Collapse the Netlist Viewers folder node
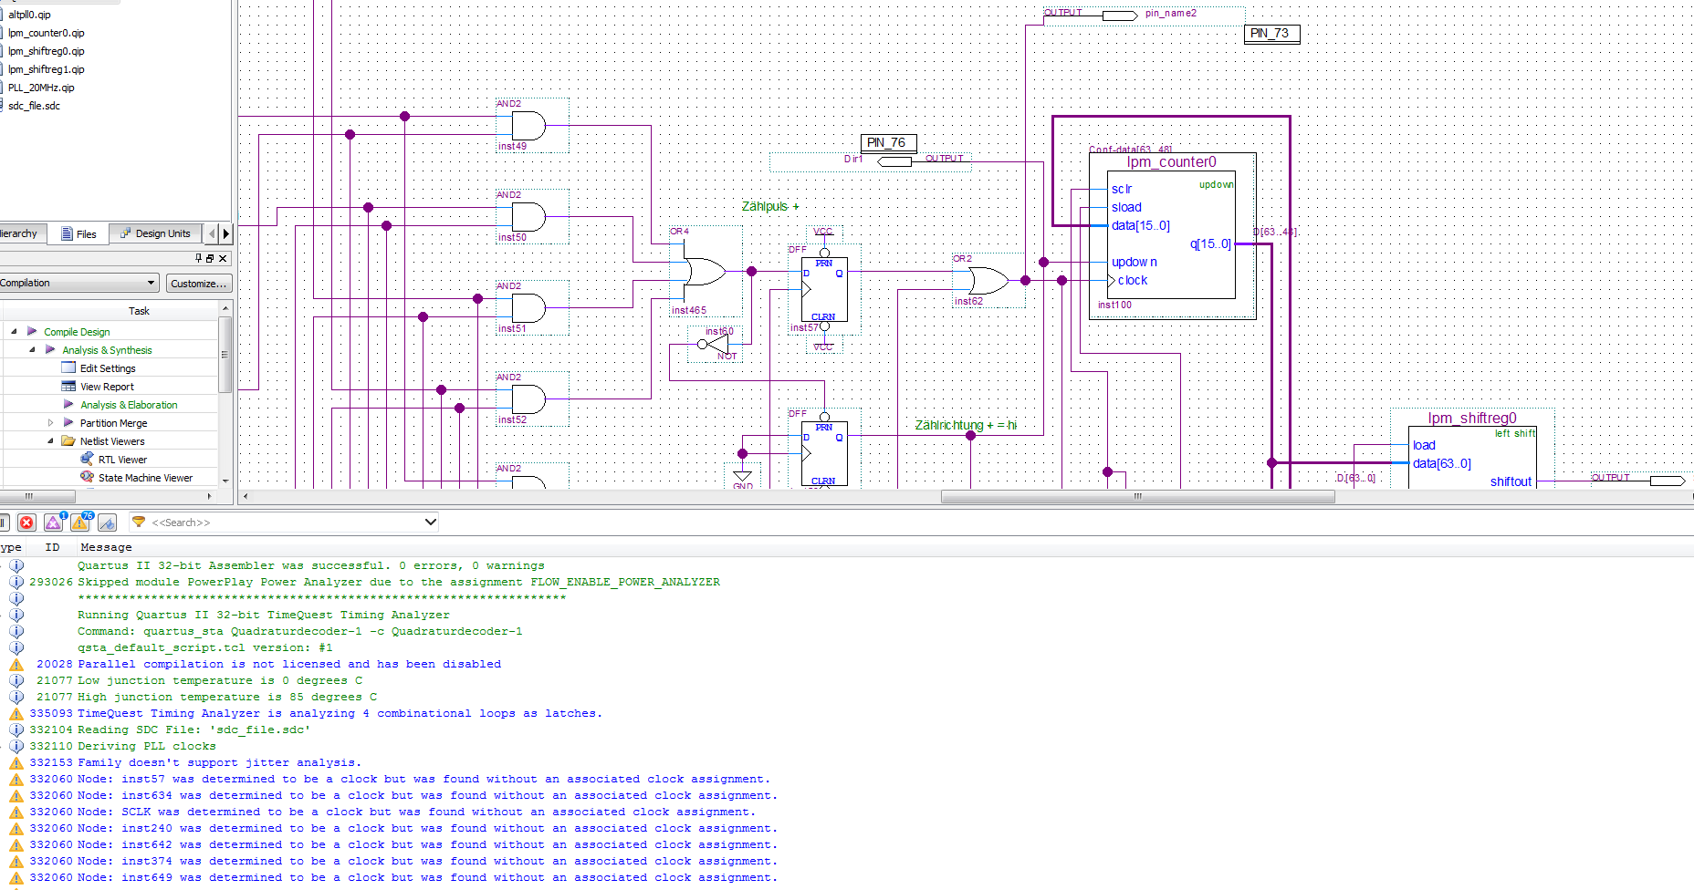Screen dimensions: 1694x890 (50, 441)
